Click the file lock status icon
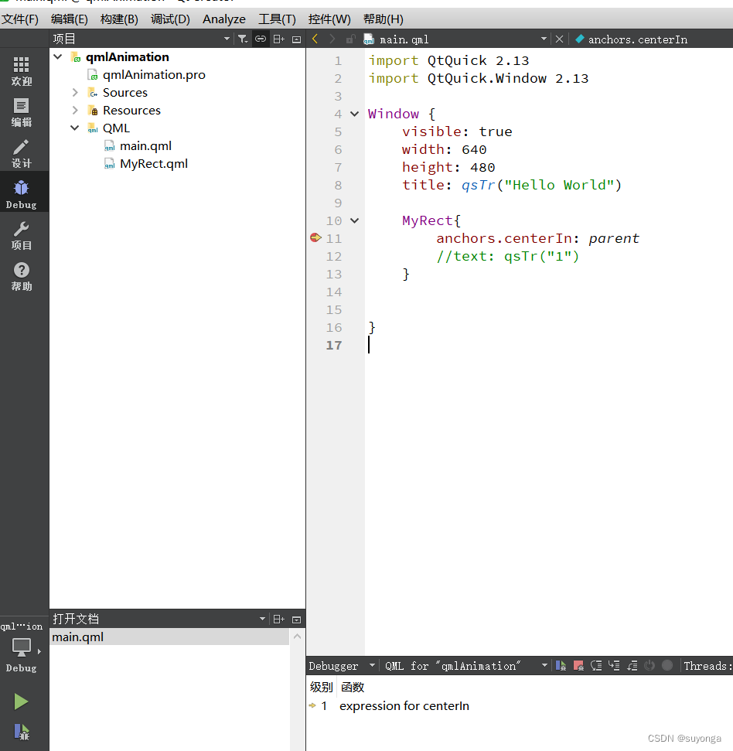Image resolution: width=733 pixels, height=751 pixels. (x=350, y=39)
